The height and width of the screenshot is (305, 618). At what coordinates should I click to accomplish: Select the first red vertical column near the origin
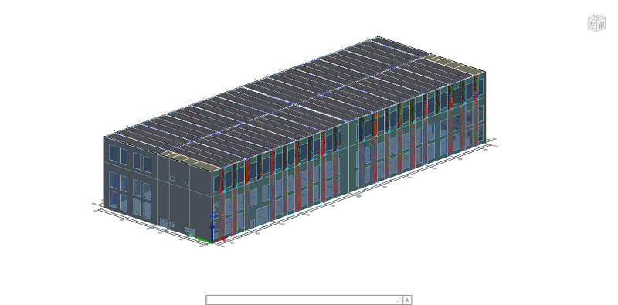click(220, 203)
